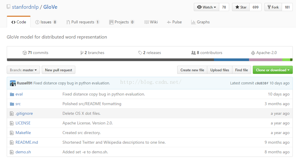This screenshot has width=296, height=158.
Task: Click the dark gray language bar segment
Action: 110,60
